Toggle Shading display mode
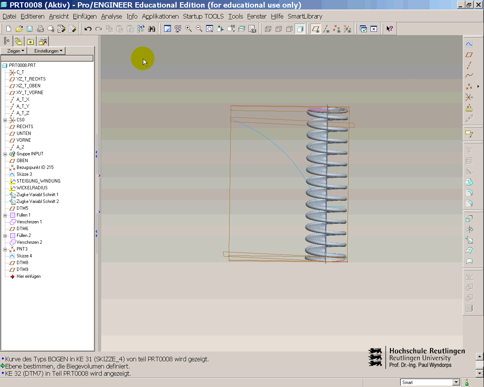Image resolution: width=484 pixels, height=387 pixels. pos(300,29)
